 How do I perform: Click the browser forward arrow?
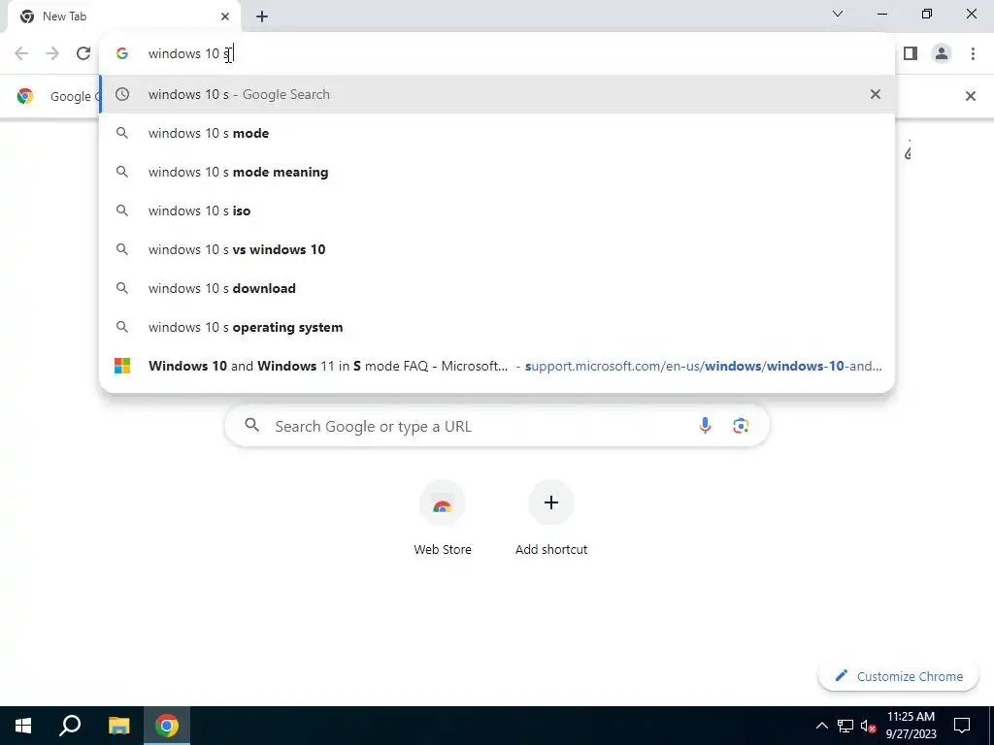(x=52, y=53)
